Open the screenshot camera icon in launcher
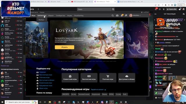186x104 pixels. click(x=117, y=15)
